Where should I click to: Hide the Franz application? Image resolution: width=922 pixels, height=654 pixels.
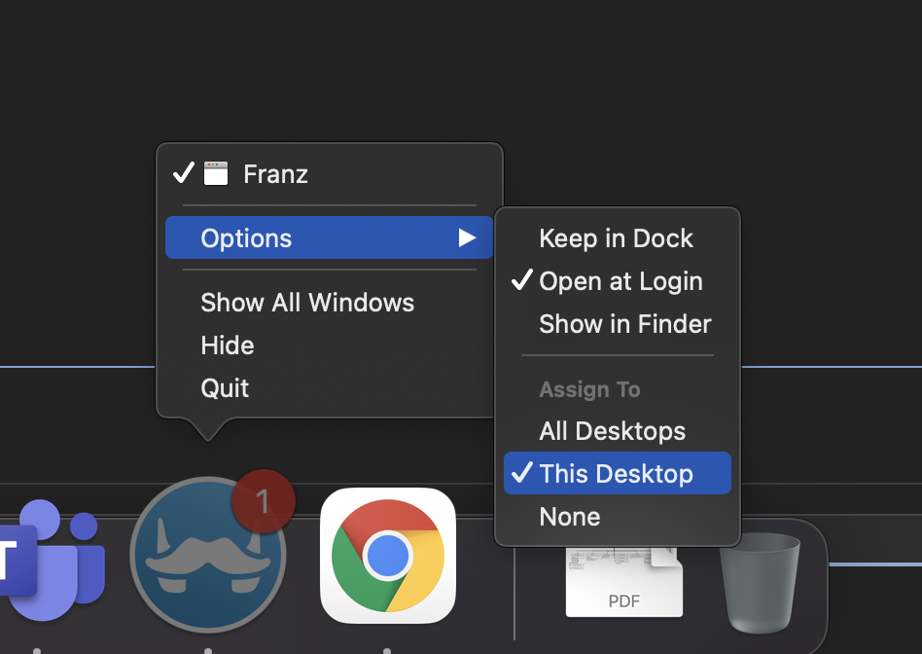[330, 345]
